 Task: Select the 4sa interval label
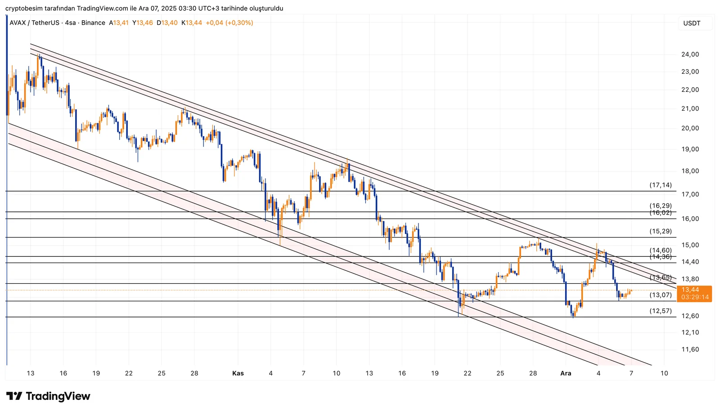(70, 23)
